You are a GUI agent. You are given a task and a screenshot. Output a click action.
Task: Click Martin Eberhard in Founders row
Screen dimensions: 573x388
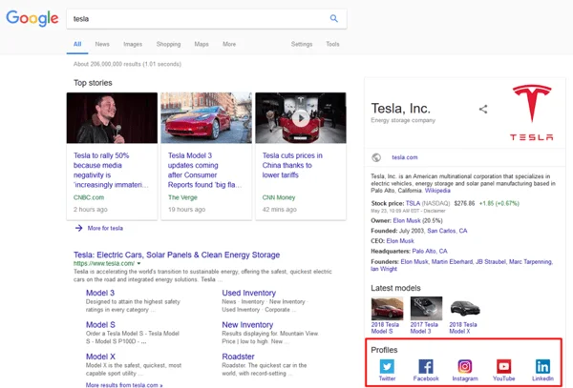(x=452, y=262)
